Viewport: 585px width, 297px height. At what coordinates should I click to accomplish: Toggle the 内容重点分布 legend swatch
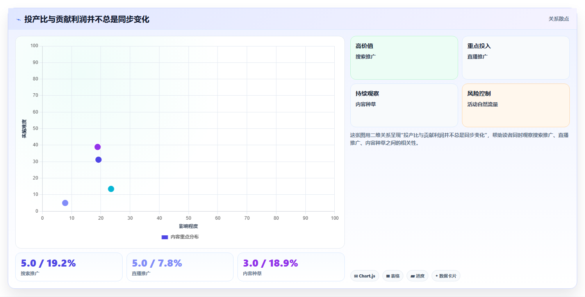(x=165, y=237)
